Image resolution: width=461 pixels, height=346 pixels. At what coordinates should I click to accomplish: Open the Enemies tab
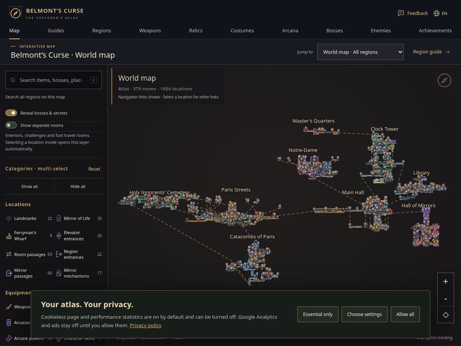tap(381, 30)
